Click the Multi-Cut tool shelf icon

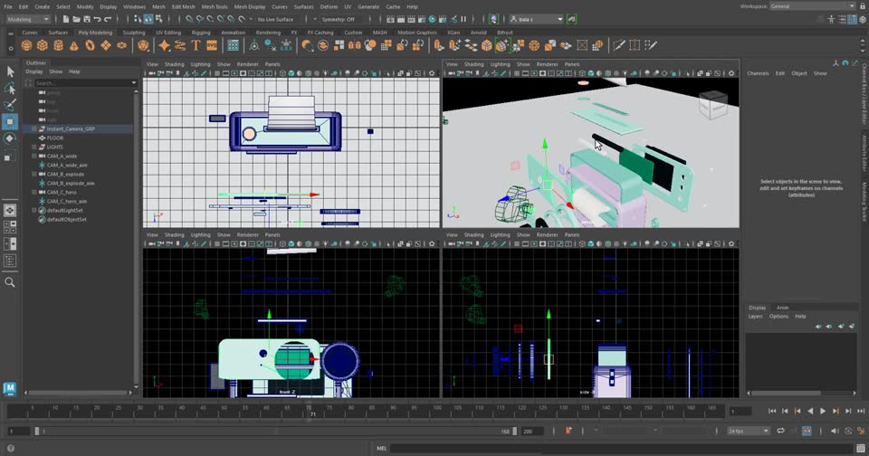618,45
